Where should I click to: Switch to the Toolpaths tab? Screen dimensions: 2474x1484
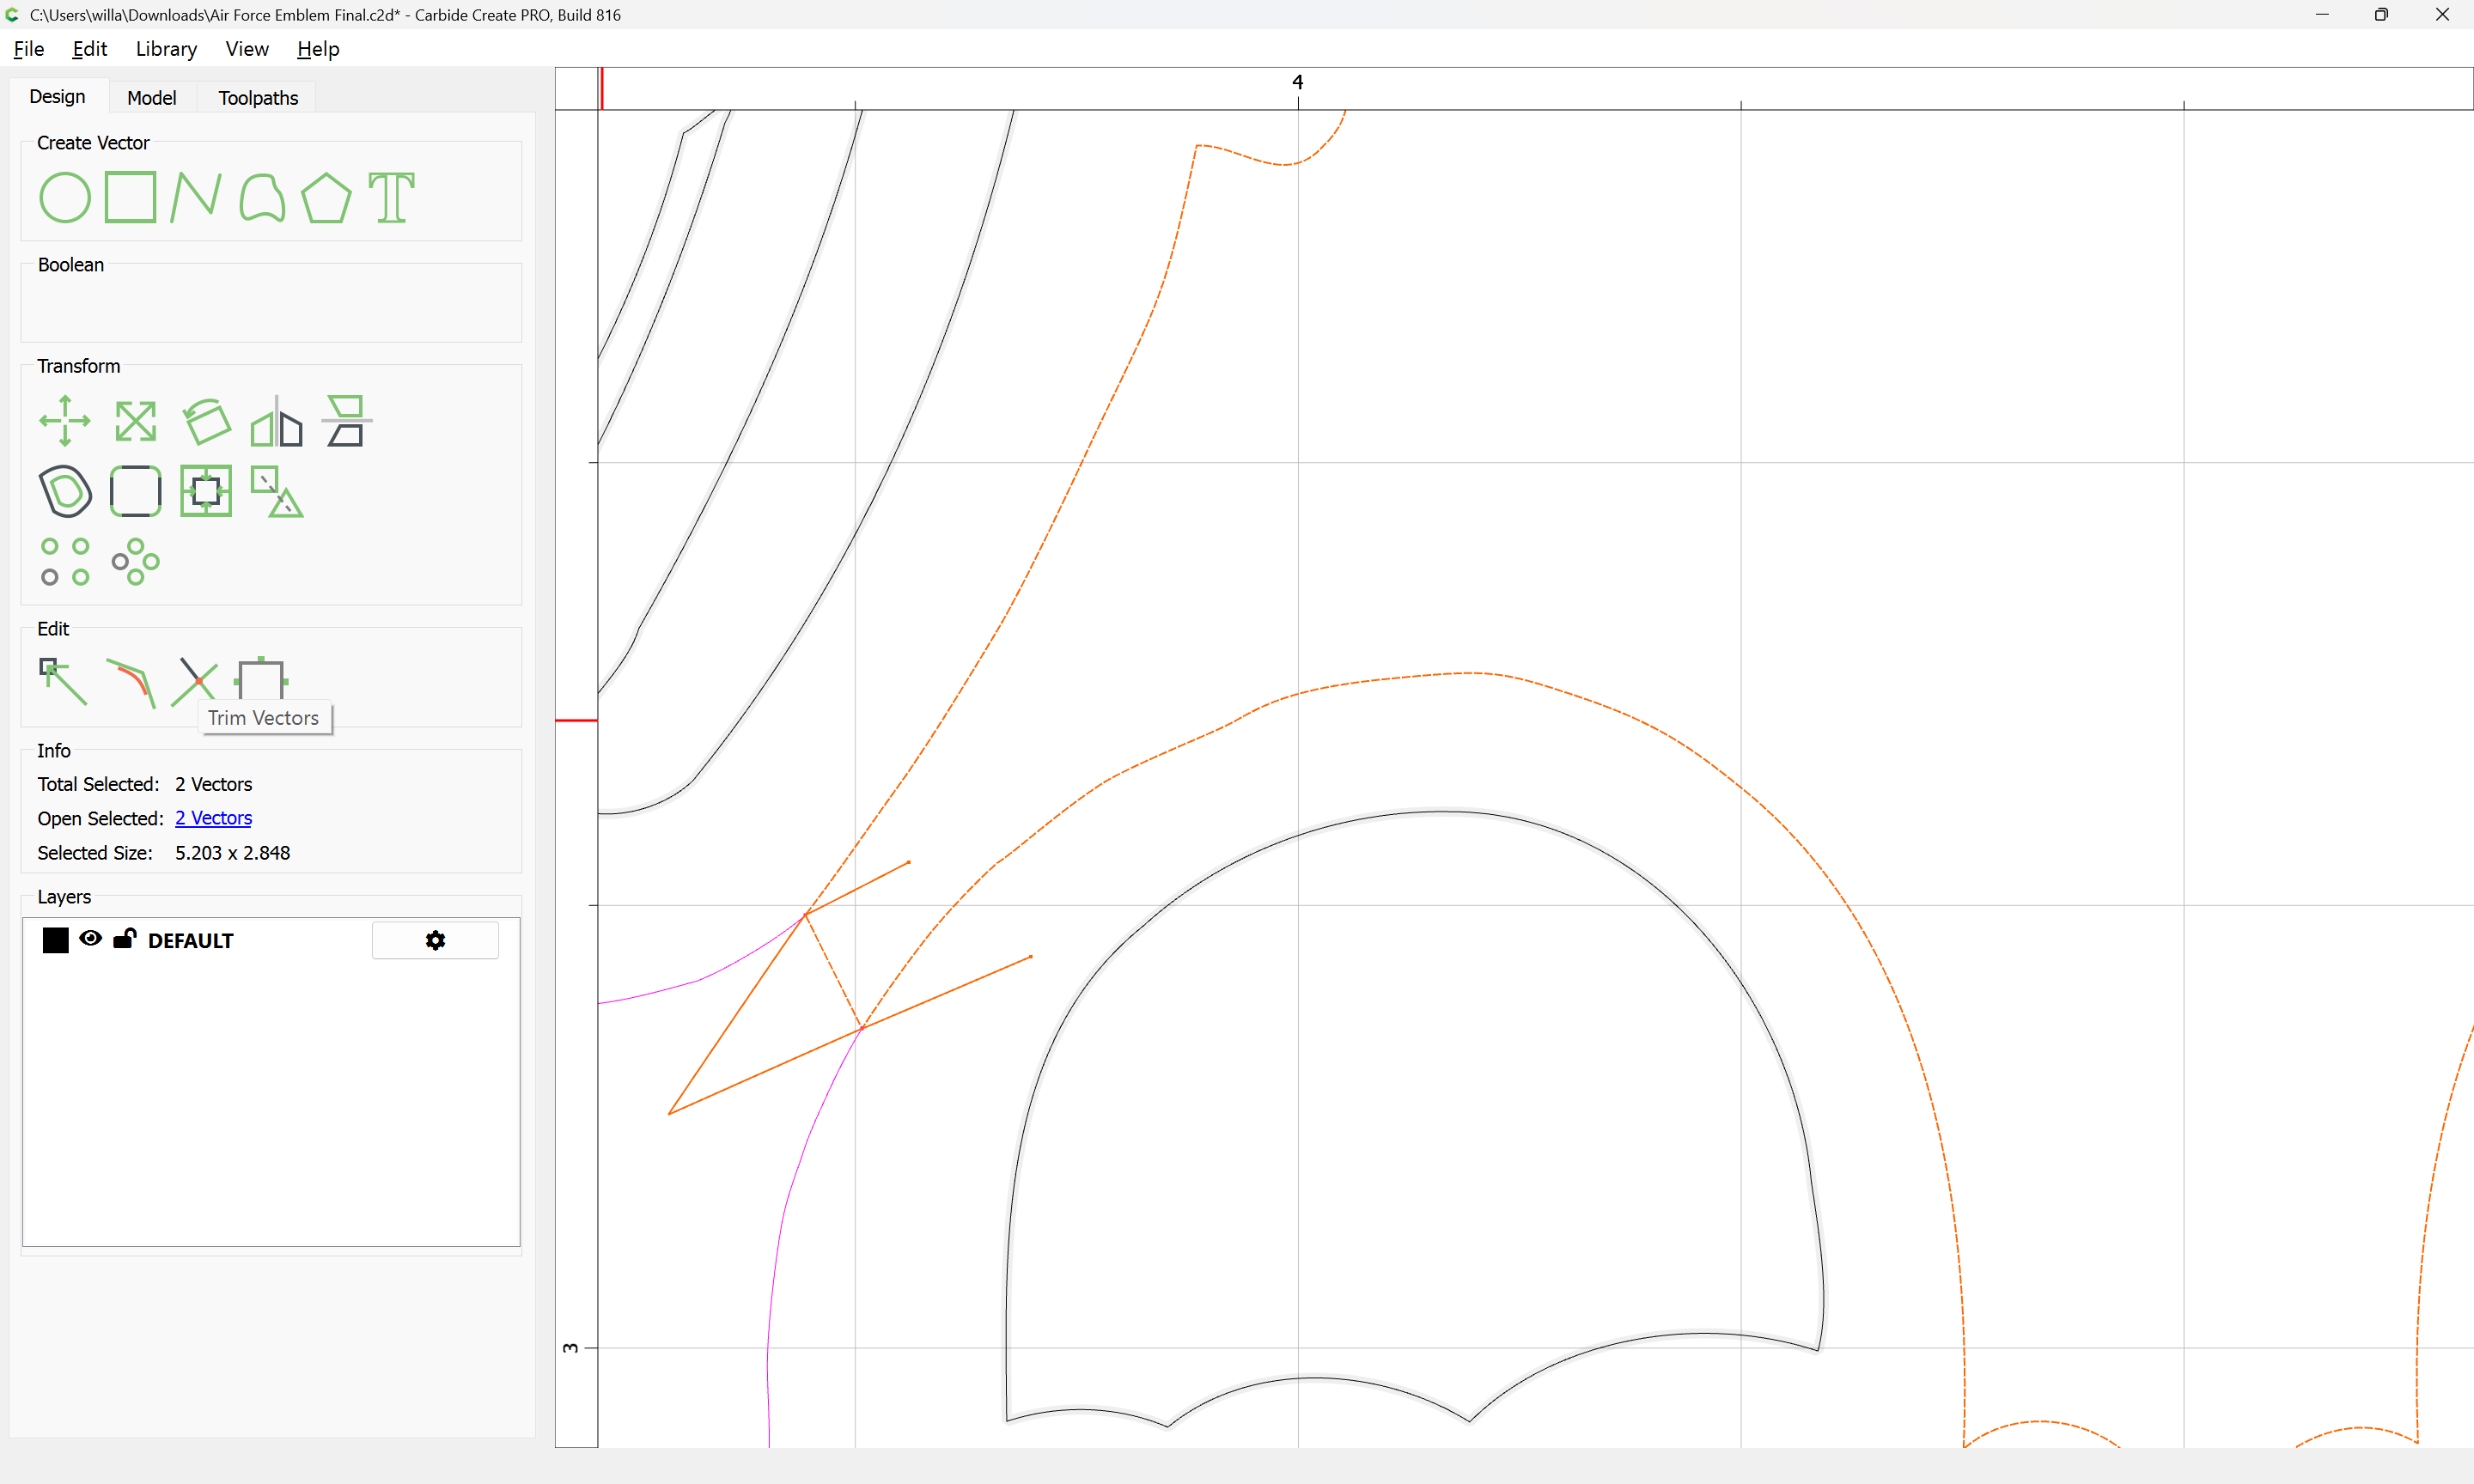[258, 98]
